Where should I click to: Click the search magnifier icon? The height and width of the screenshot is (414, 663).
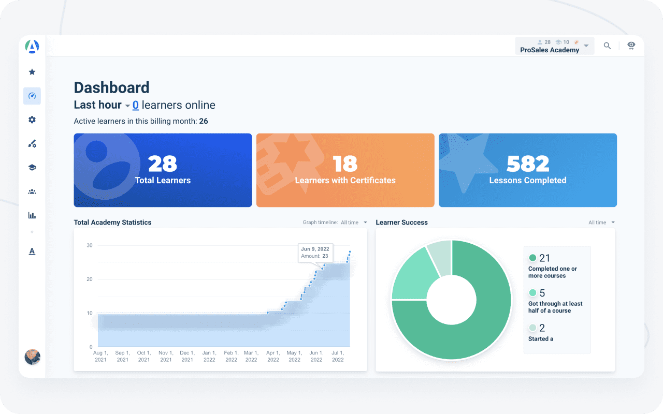[607, 46]
